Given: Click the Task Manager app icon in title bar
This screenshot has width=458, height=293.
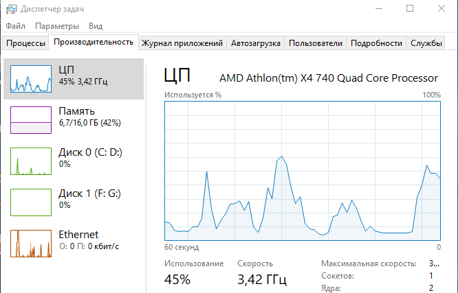Looking at the screenshot, I should click(10, 9).
